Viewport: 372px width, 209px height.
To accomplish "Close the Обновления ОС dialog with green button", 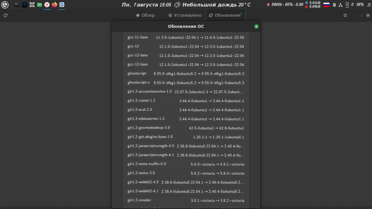I will click(256, 26).
